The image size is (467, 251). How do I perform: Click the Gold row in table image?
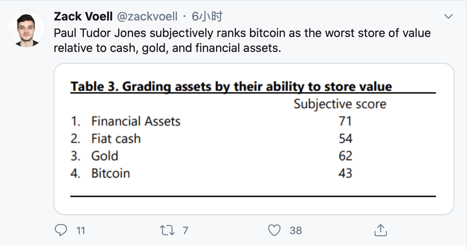(211, 156)
